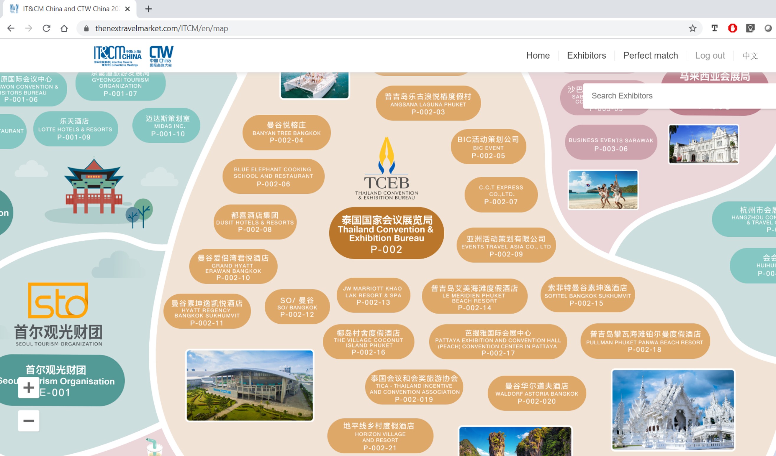
Task: Select the IT&CM China browser tab
Action: [x=70, y=9]
